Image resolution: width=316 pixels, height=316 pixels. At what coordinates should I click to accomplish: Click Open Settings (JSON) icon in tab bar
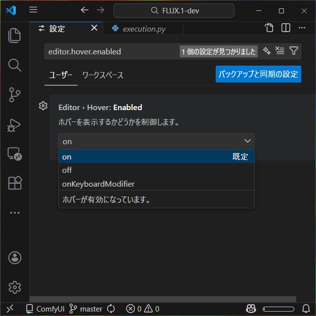(269, 28)
